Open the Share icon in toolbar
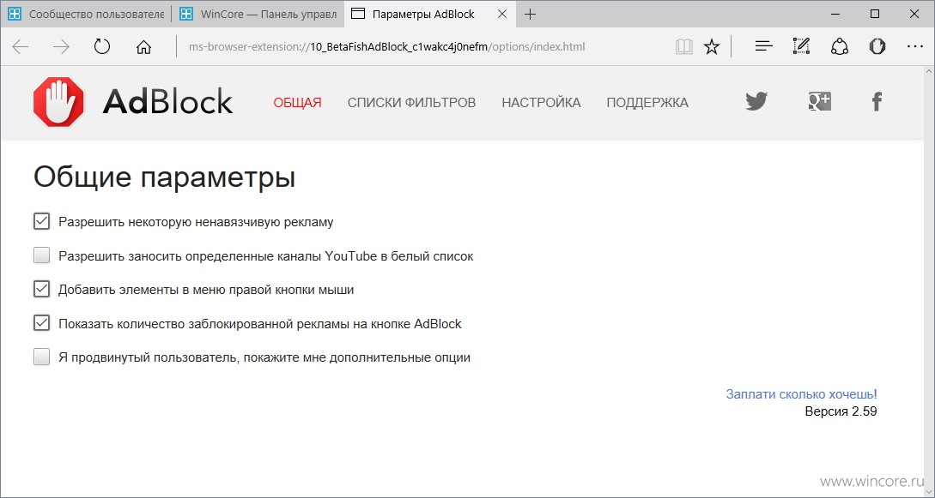This screenshot has height=498, width=935. 840,46
